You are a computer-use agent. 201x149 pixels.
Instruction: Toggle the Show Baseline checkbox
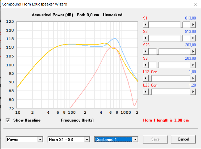[8, 120]
